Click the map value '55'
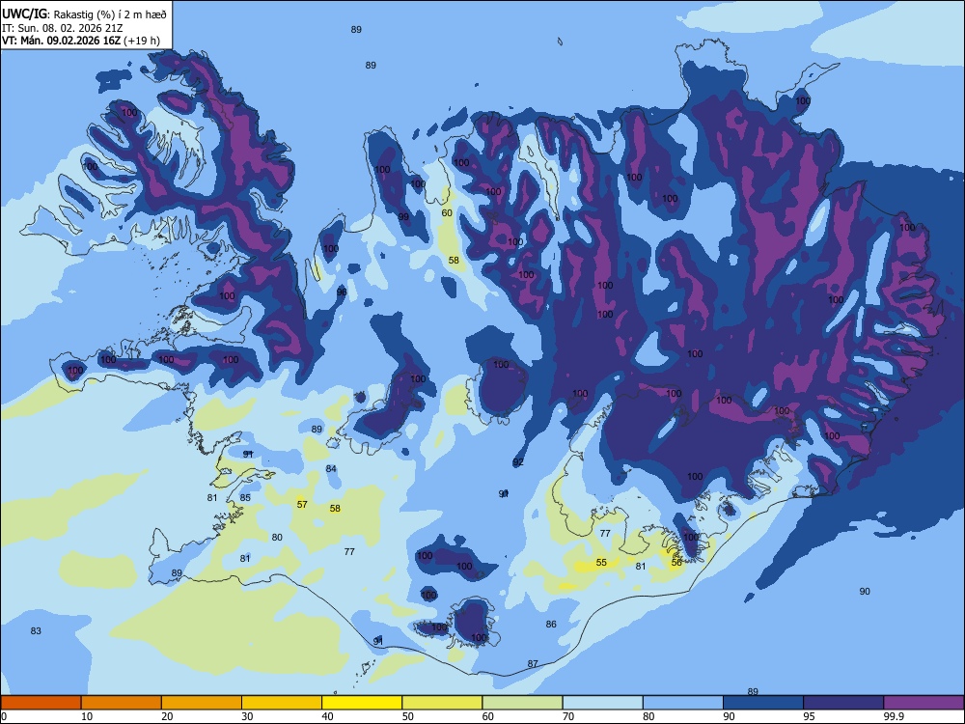The height and width of the screenshot is (724, 965). click(601, 563)
